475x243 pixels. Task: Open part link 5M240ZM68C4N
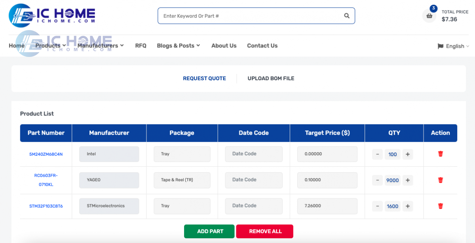coord(46,154)
